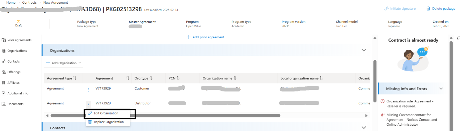Open Additional info sidebar section

tap(15, 93)
